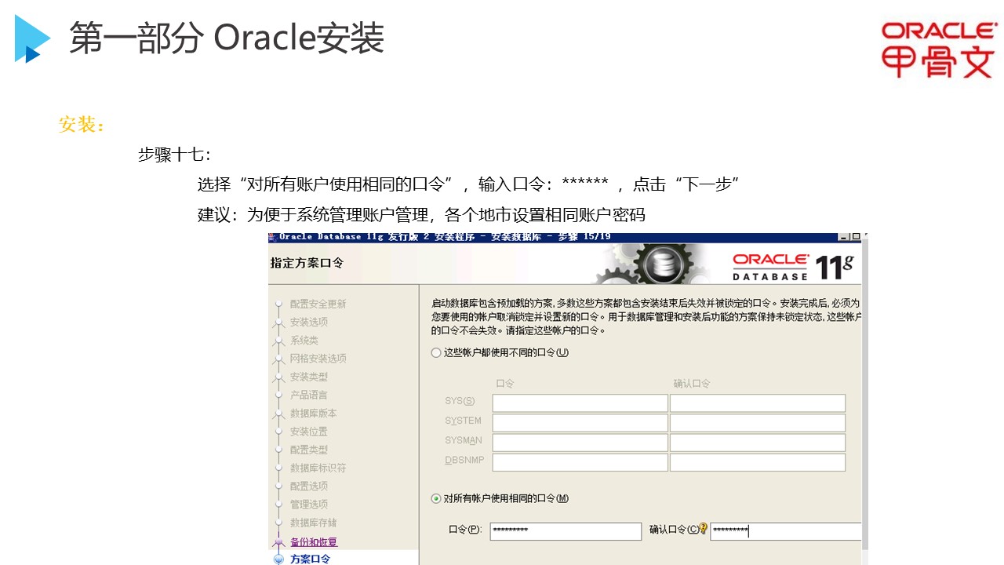Click the SYS 口令 input field
The height and width of the screenshot is (565, 1004).
coord(580,403)
